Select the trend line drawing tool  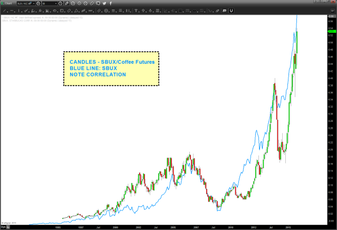4,11
